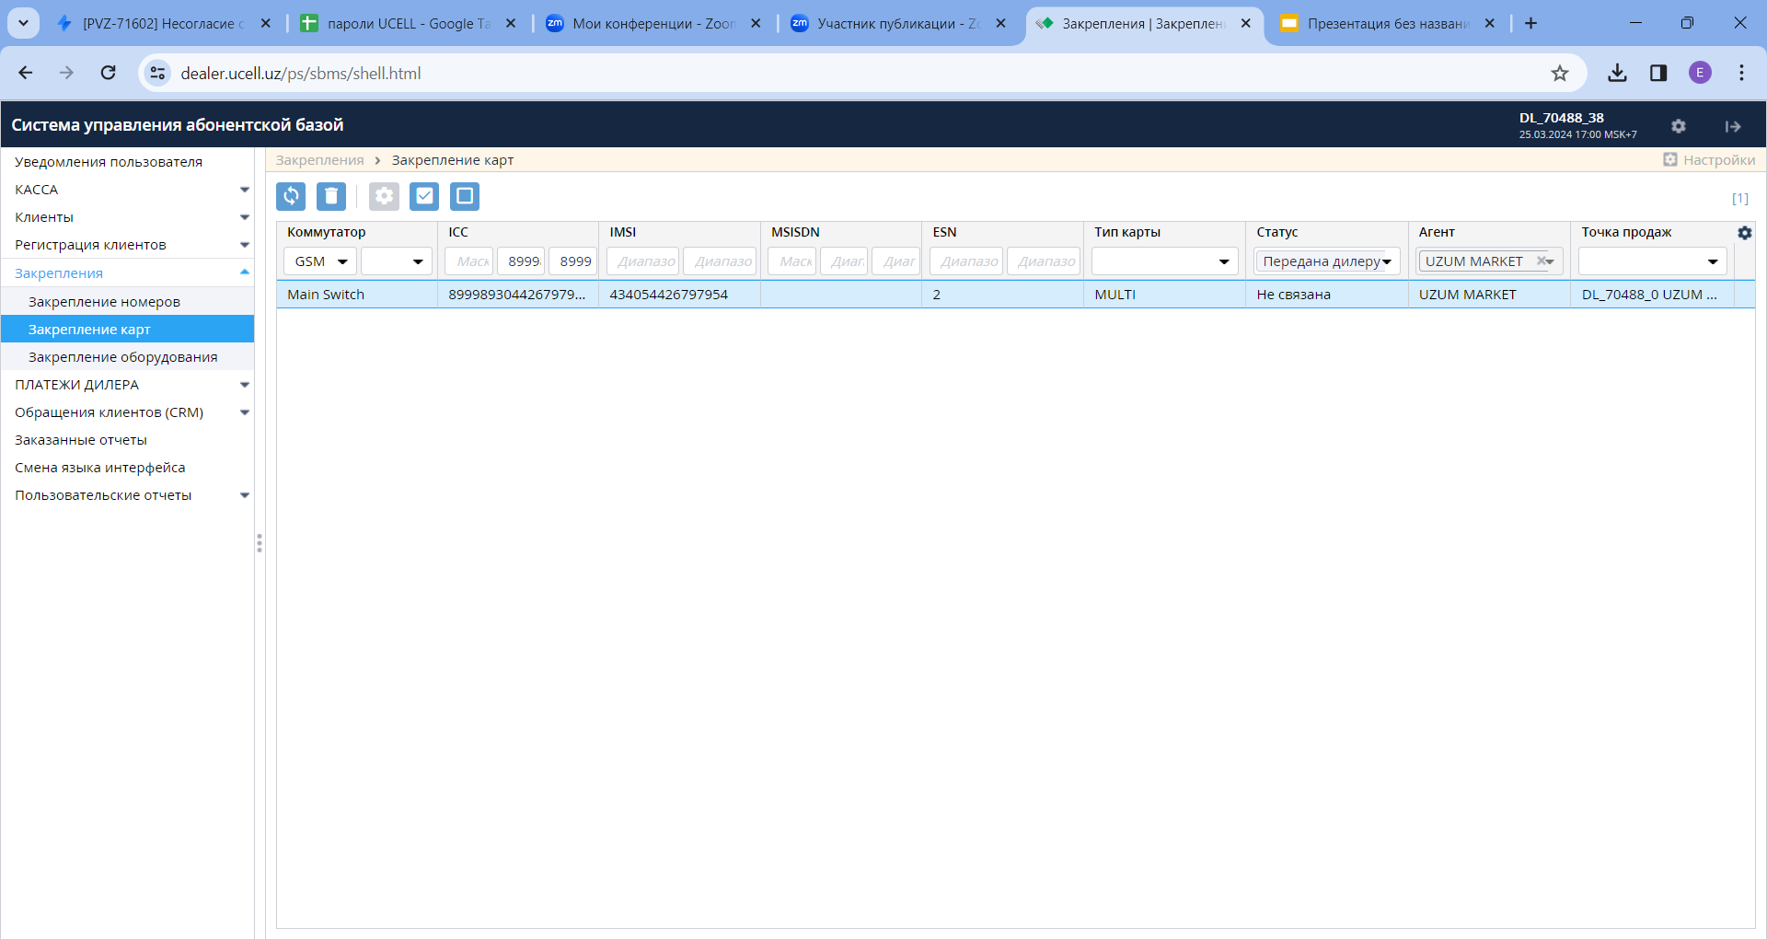The image size is (1767, 939).
Task: Click the address bar URL
Action: point(301,74)
